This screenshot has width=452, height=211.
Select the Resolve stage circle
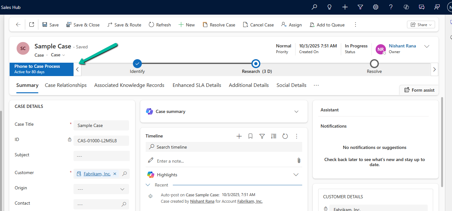click(374, 64)
